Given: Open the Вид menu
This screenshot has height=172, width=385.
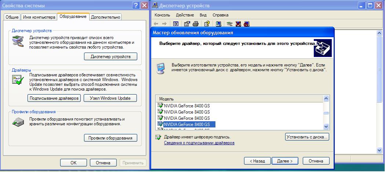Looking at the screenshot, I should click(x=203, y=15).
